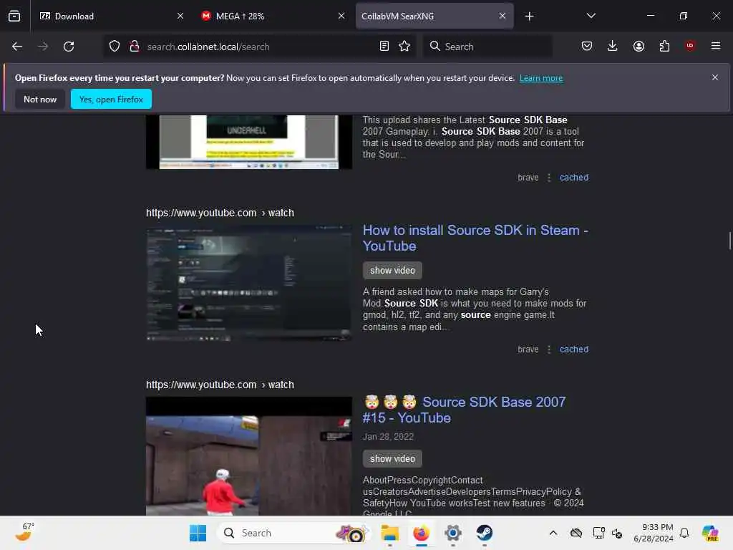Open the network display tray icon
733x550 pixels.
click(598, 533)
